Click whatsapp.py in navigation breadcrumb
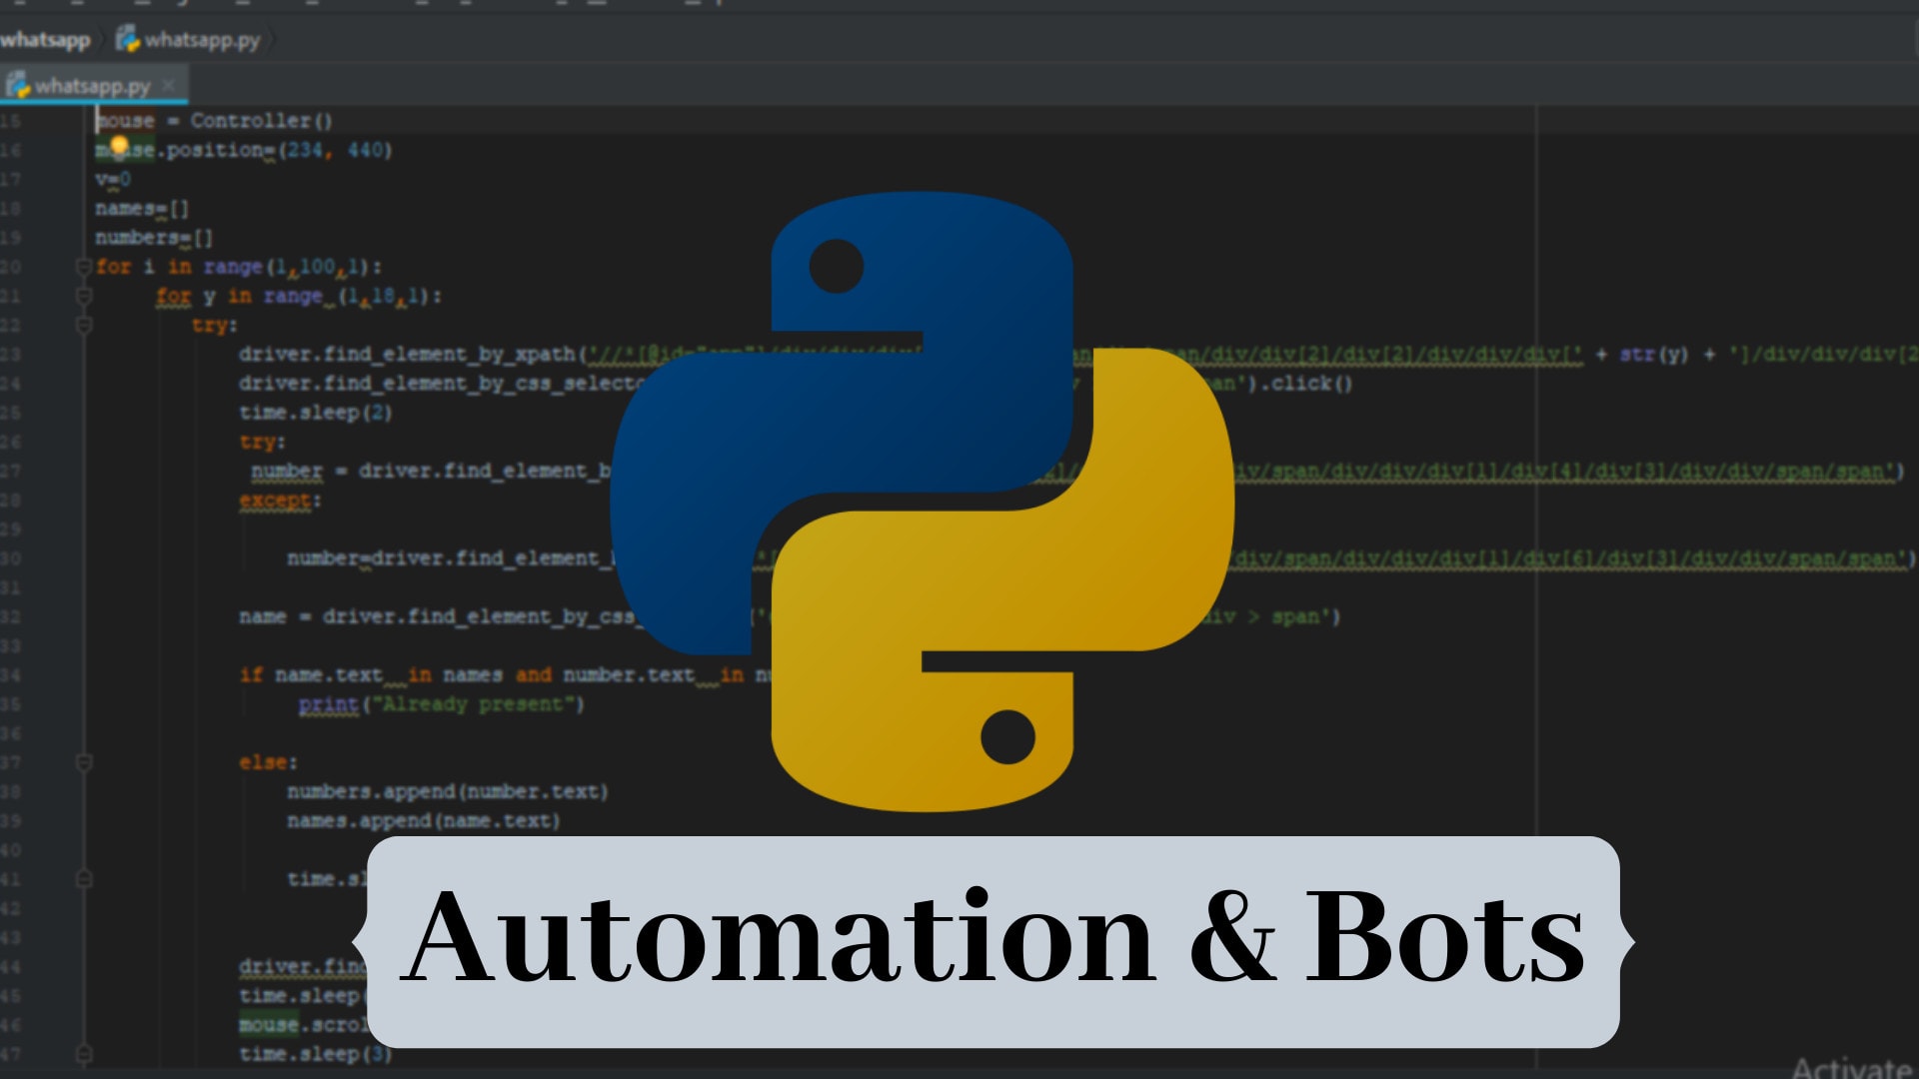This screenshot has width=1919, height=1079. [x=202, y=40]
